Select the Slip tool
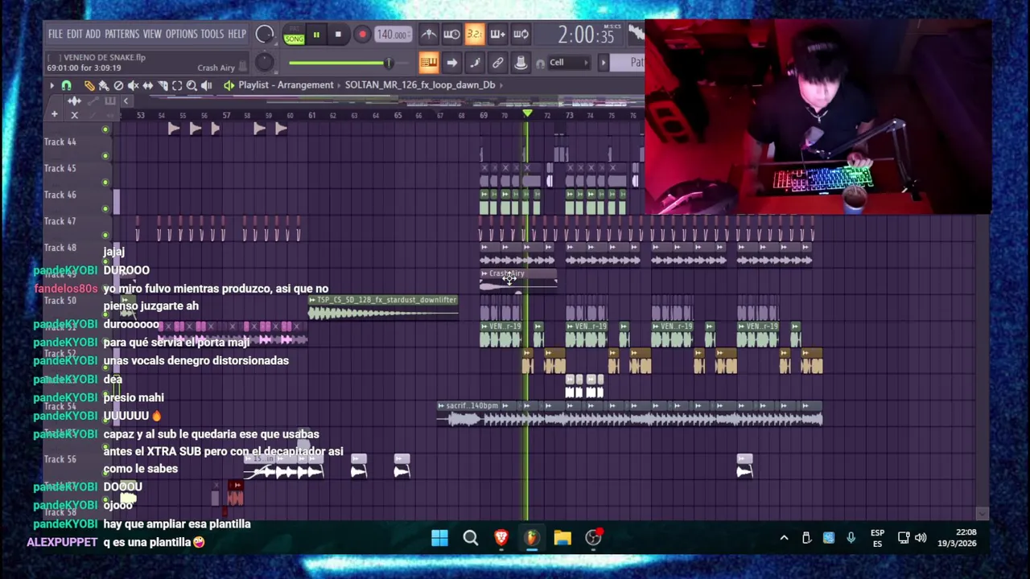This screenshot has width=1030, height=579. pos(148,85)
